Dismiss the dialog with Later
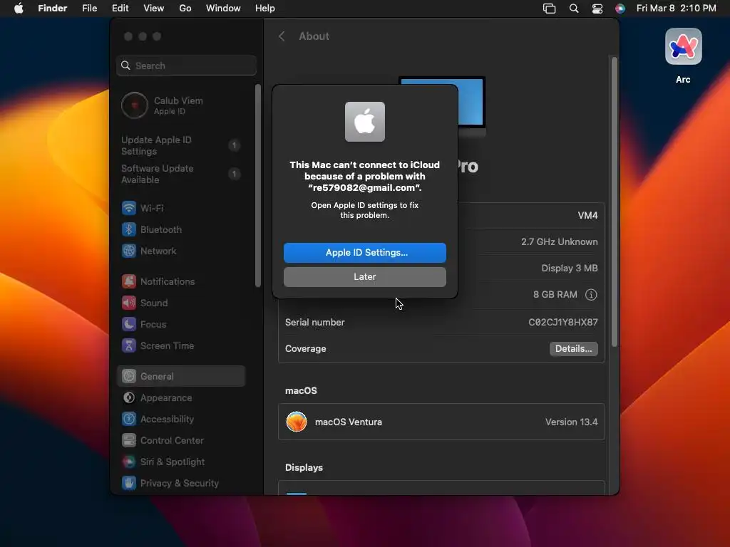The image size is (730, 547). point(364,277)
